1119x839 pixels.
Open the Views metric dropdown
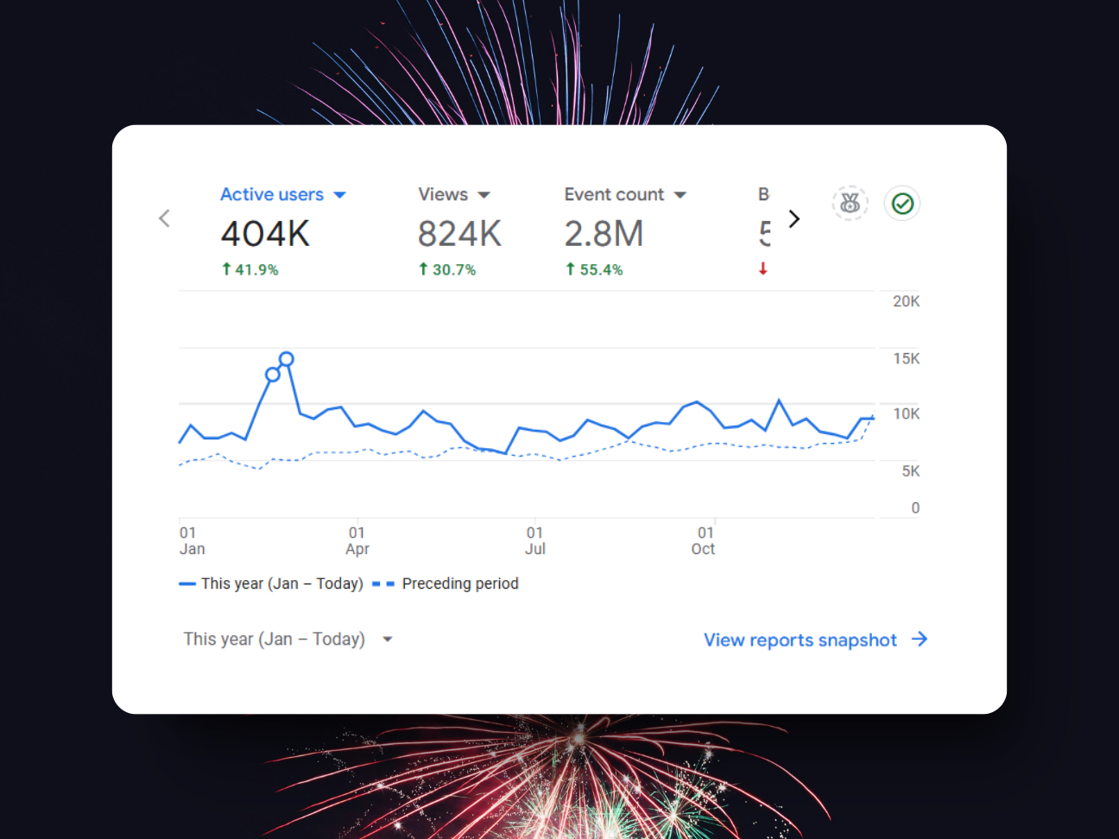tap(484, 194)
